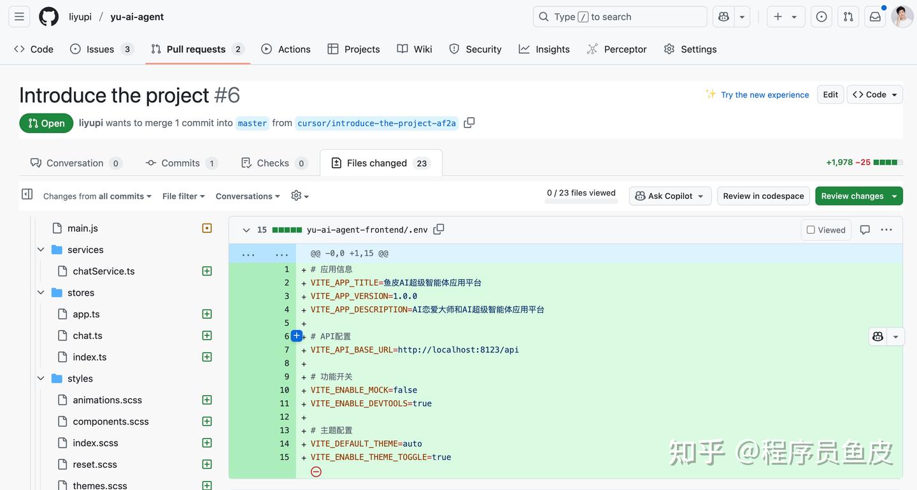Open the Copilot icon beside the search bar
Image resolution: width=917 pixels, height=490 pixels.
coord(723,16)
